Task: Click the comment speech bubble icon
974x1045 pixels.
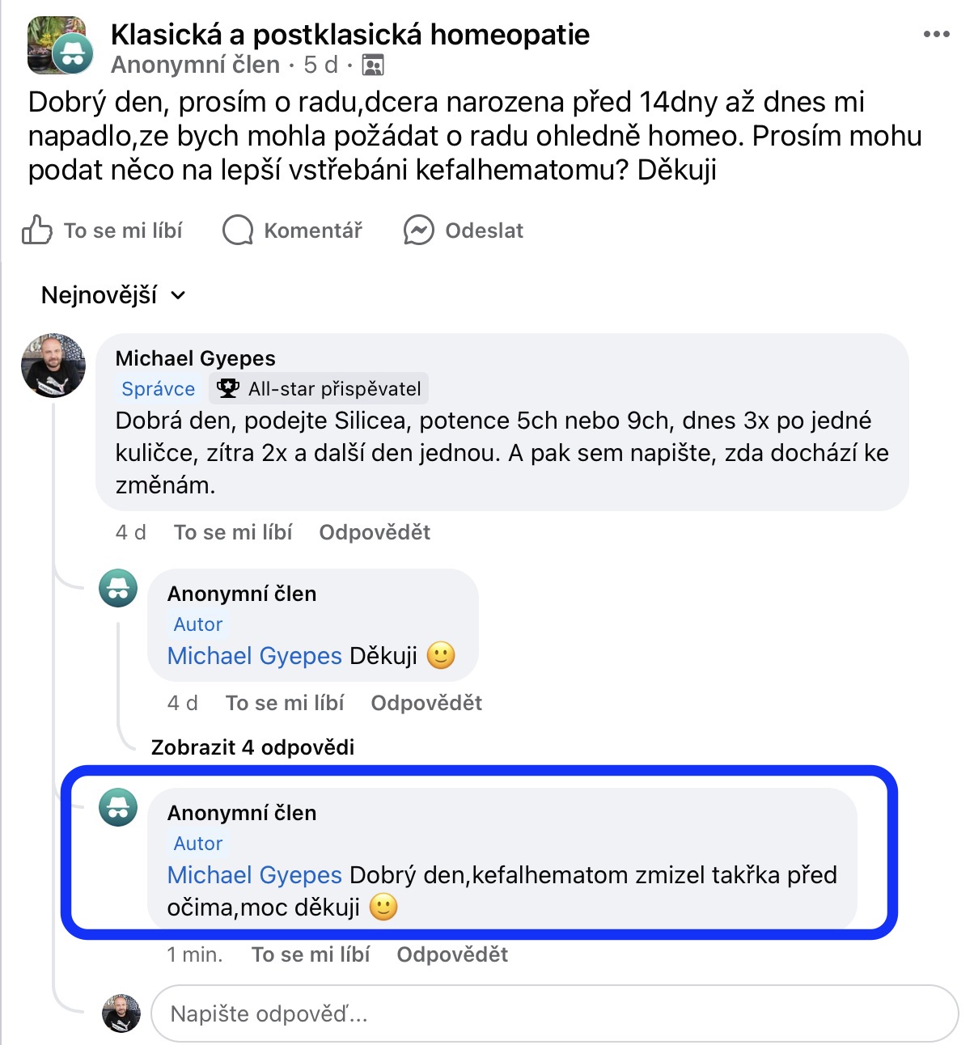Action: [238, 231]
